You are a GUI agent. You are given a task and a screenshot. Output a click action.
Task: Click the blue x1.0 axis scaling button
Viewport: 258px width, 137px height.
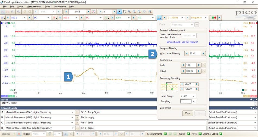coord(4,96)
